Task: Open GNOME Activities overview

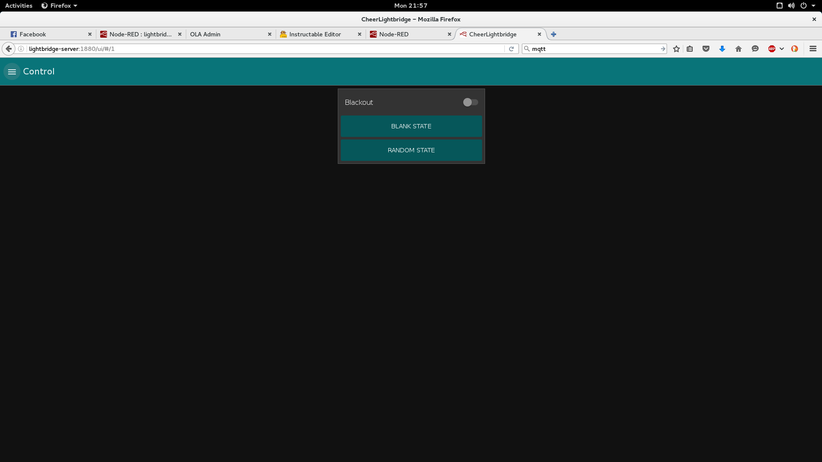Action: click(x=19, y=6)
